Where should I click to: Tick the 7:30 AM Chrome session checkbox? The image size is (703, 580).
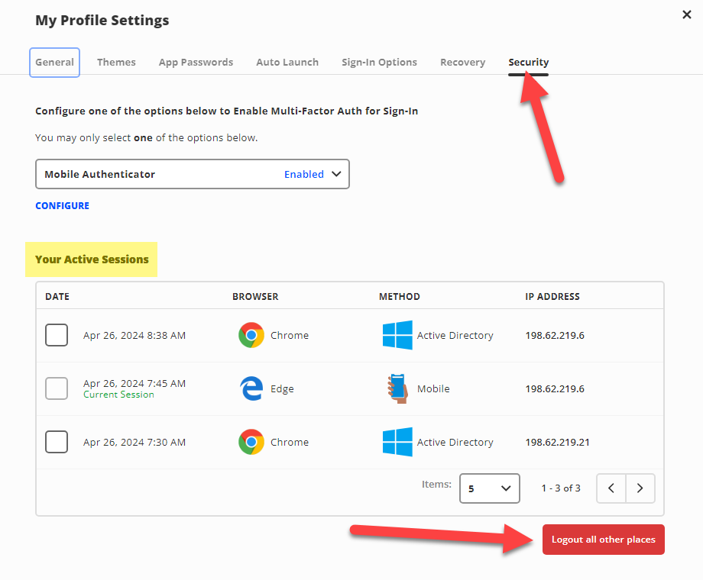point(57,442)
